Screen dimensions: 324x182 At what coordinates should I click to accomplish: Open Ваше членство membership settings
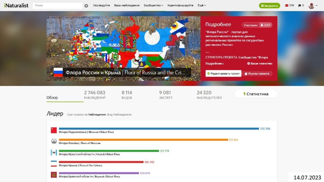[x=260, y=64]
